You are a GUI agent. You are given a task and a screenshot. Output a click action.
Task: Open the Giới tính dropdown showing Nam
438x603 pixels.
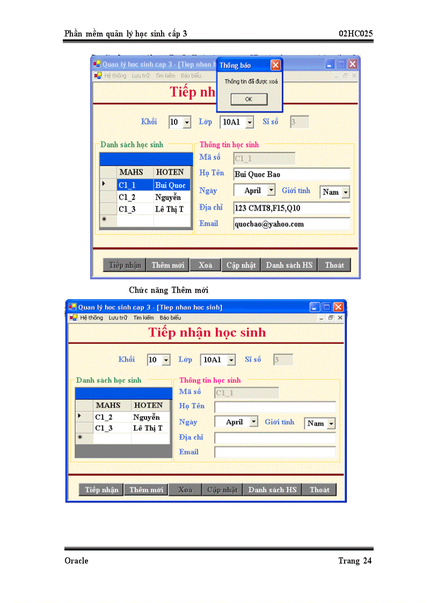click(331, 424)
